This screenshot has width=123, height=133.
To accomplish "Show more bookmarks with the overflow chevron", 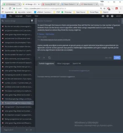I will point(119,12).
